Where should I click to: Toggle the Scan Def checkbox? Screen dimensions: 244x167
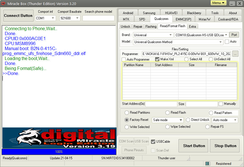(x=153, y=150)
